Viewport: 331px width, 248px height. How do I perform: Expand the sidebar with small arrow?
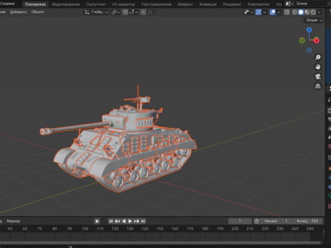pos(323,31)
